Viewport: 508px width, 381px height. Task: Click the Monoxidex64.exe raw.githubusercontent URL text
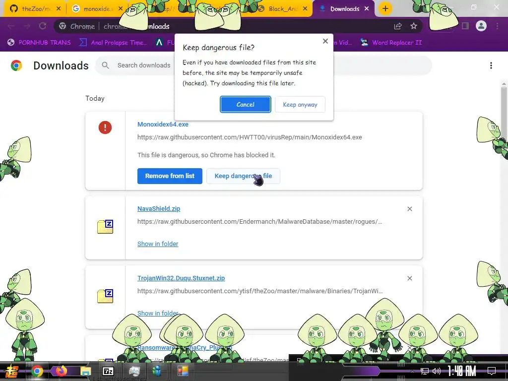coord(250,137)
